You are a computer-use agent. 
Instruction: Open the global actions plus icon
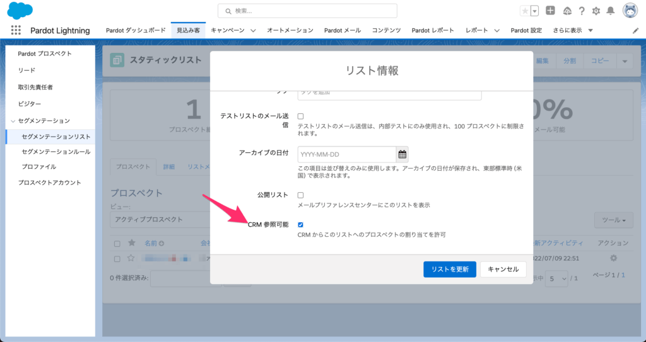point(550,11)
